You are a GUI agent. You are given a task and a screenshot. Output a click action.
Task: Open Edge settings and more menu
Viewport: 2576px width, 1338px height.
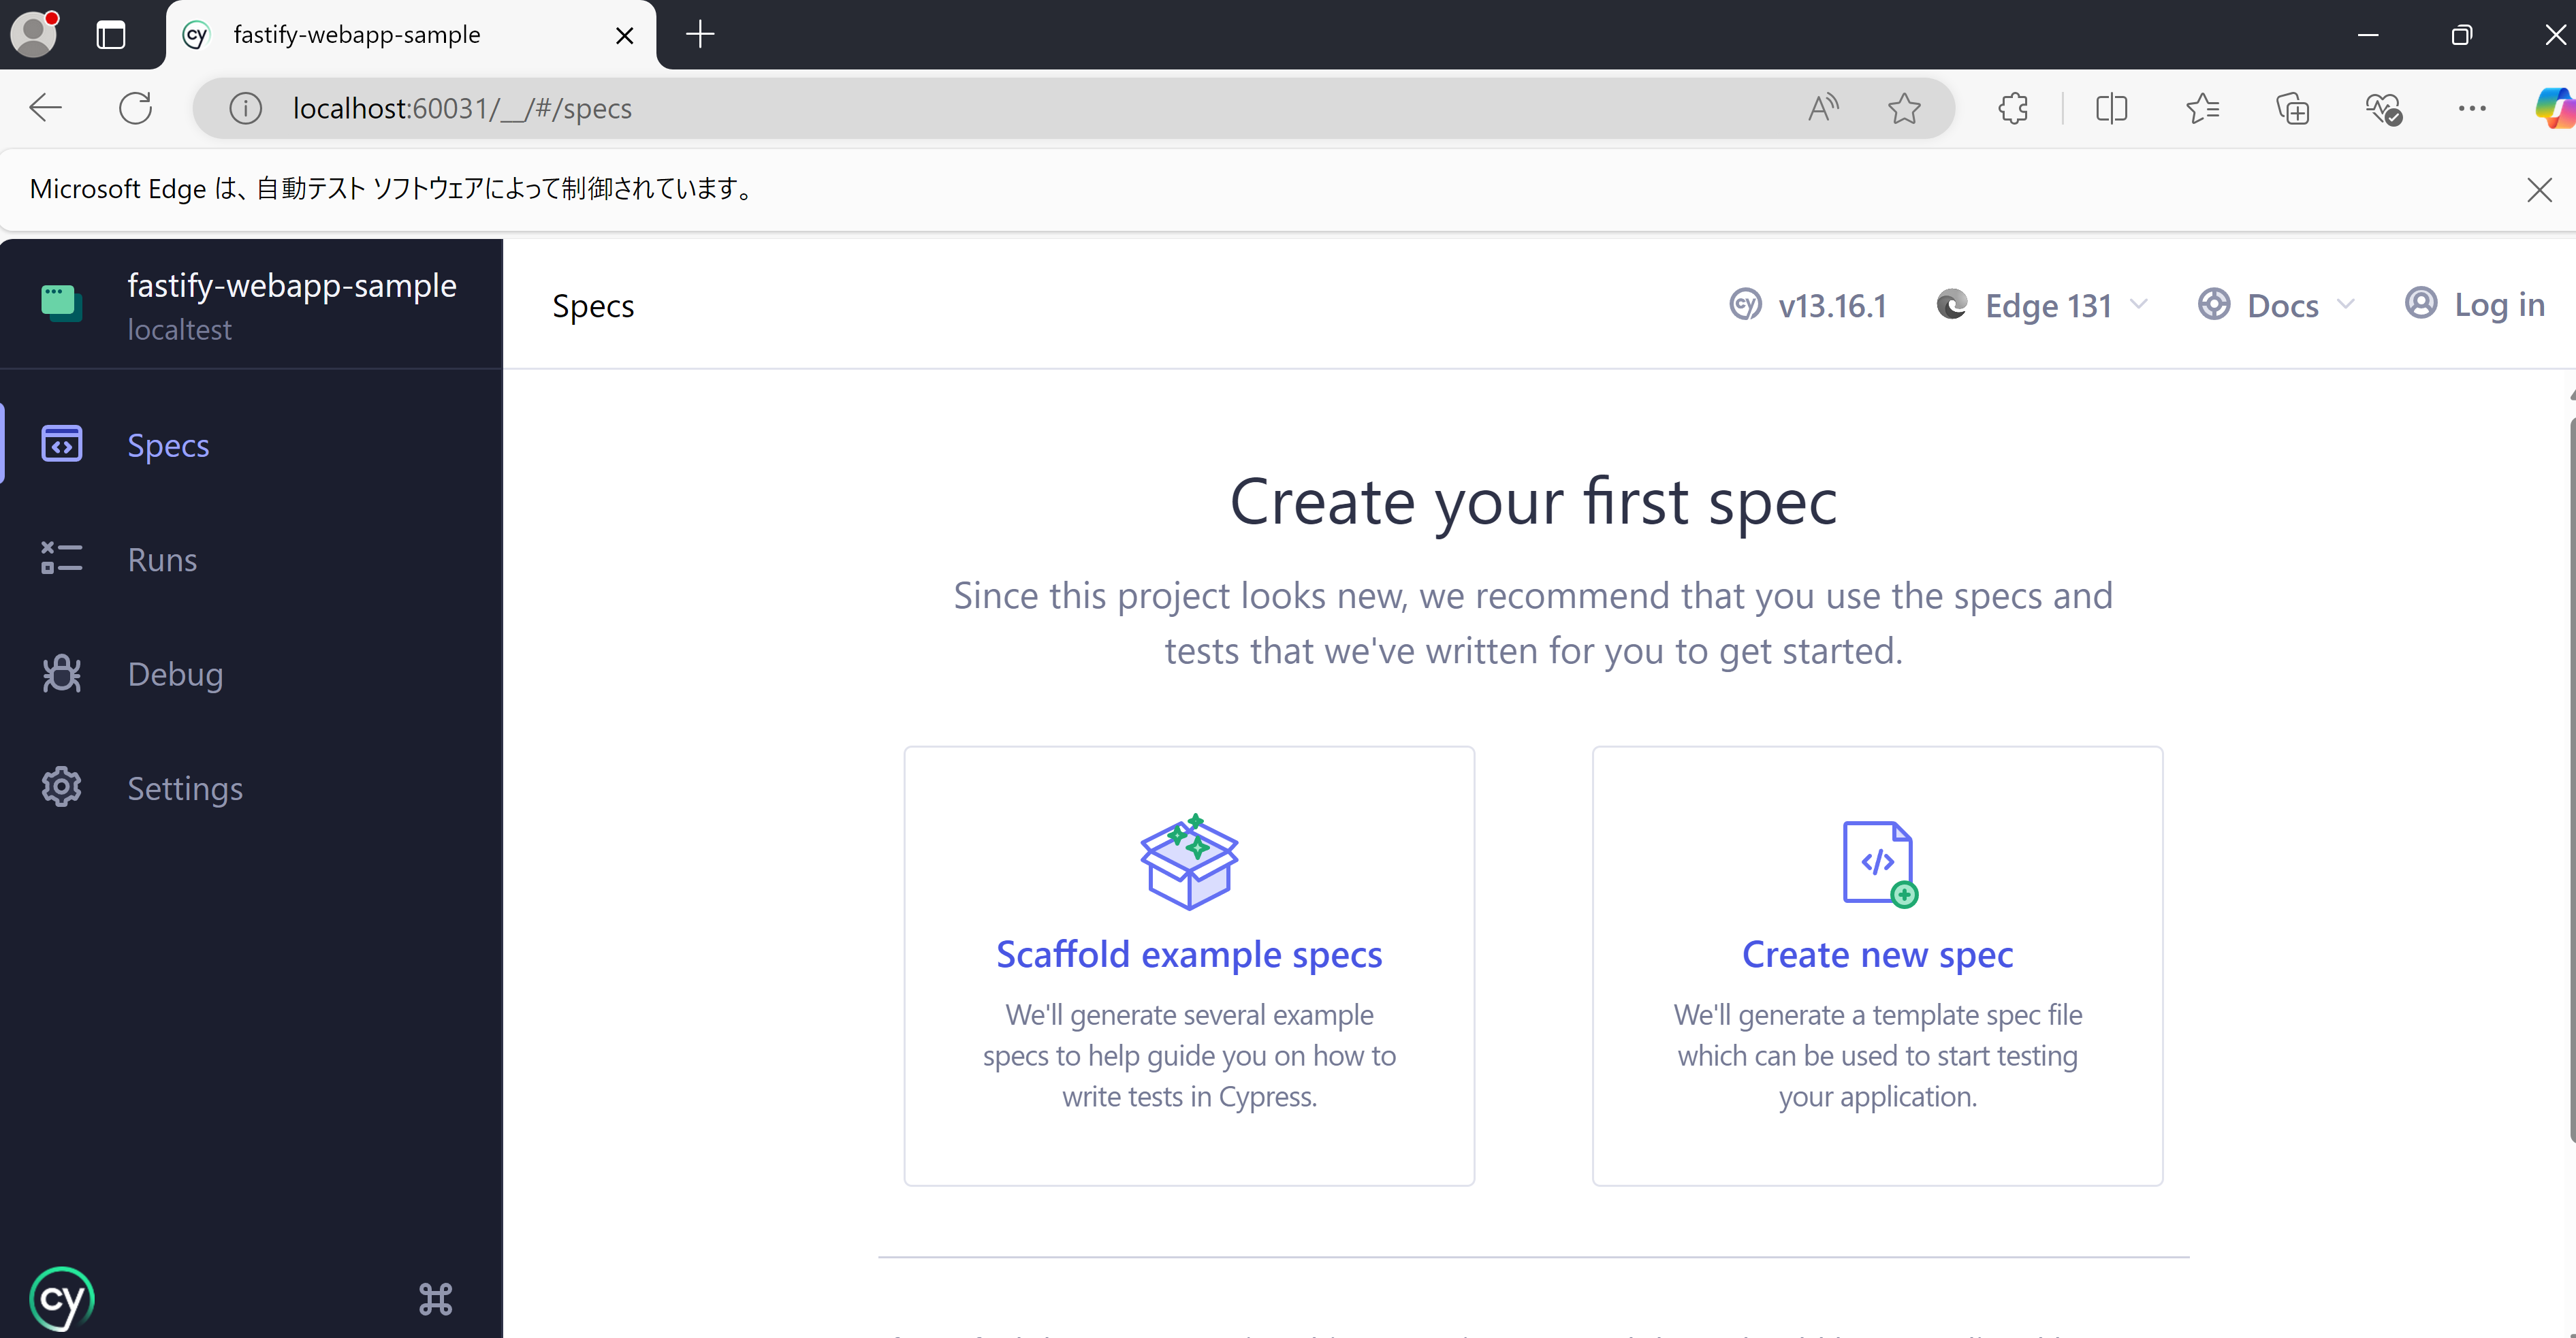(x=2471, y=108)
